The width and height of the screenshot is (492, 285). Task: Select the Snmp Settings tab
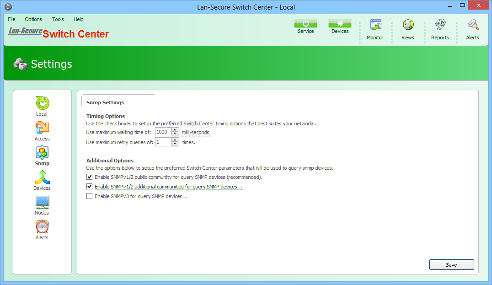tap(105, 102)
